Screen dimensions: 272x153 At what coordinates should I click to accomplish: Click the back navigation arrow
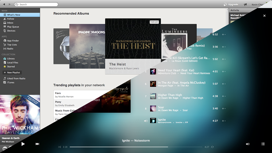click(x=4, y=4)
